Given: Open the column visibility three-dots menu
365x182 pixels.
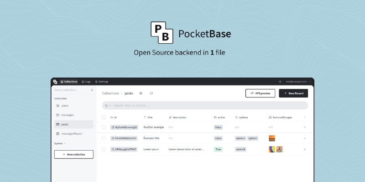Looking at the screenshot, I should point(305,117).
